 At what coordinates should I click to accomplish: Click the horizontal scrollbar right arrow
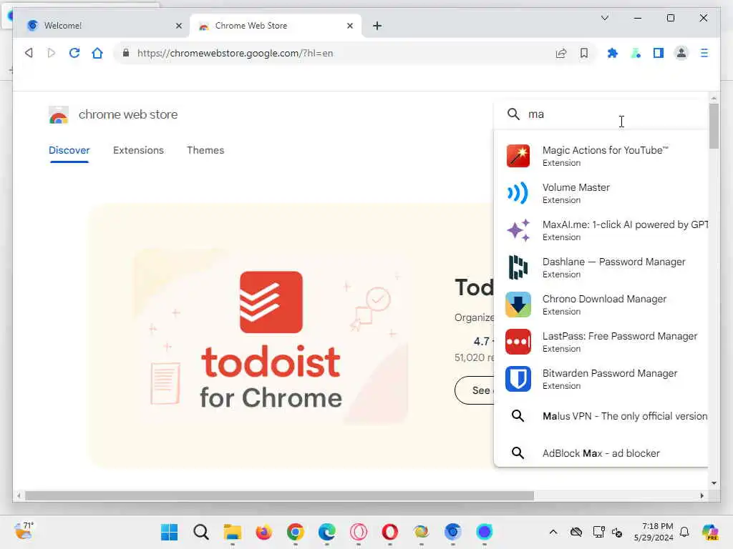pyautogui.click(x=702, y=496)
